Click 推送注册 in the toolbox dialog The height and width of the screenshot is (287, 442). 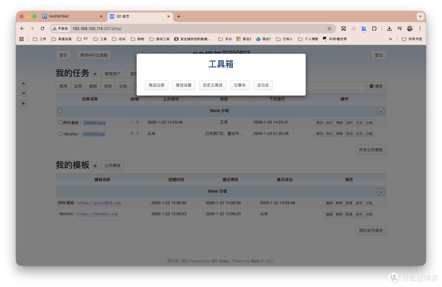point(156,85)
